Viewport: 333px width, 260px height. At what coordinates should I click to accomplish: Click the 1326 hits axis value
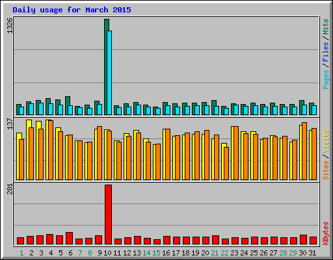click(10, 25)
